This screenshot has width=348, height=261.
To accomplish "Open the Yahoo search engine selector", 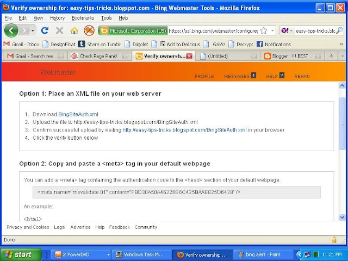I will [x=287, y=30].
